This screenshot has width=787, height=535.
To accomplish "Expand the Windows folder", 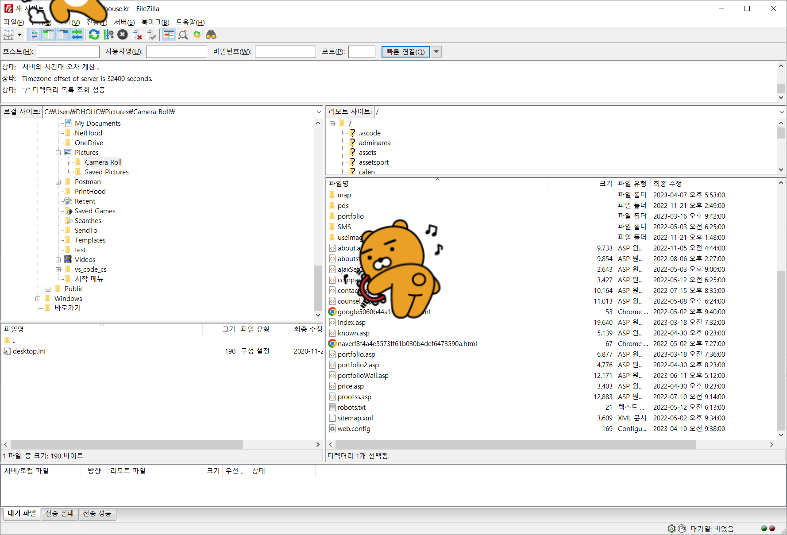I will (38, 299).
